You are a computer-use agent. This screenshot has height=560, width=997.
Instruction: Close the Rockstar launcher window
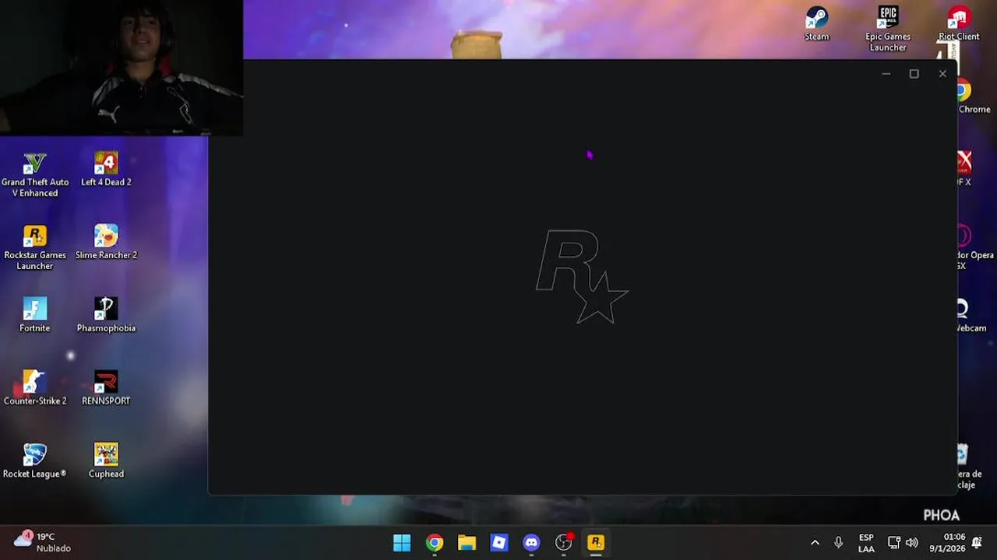click(942, 74)
